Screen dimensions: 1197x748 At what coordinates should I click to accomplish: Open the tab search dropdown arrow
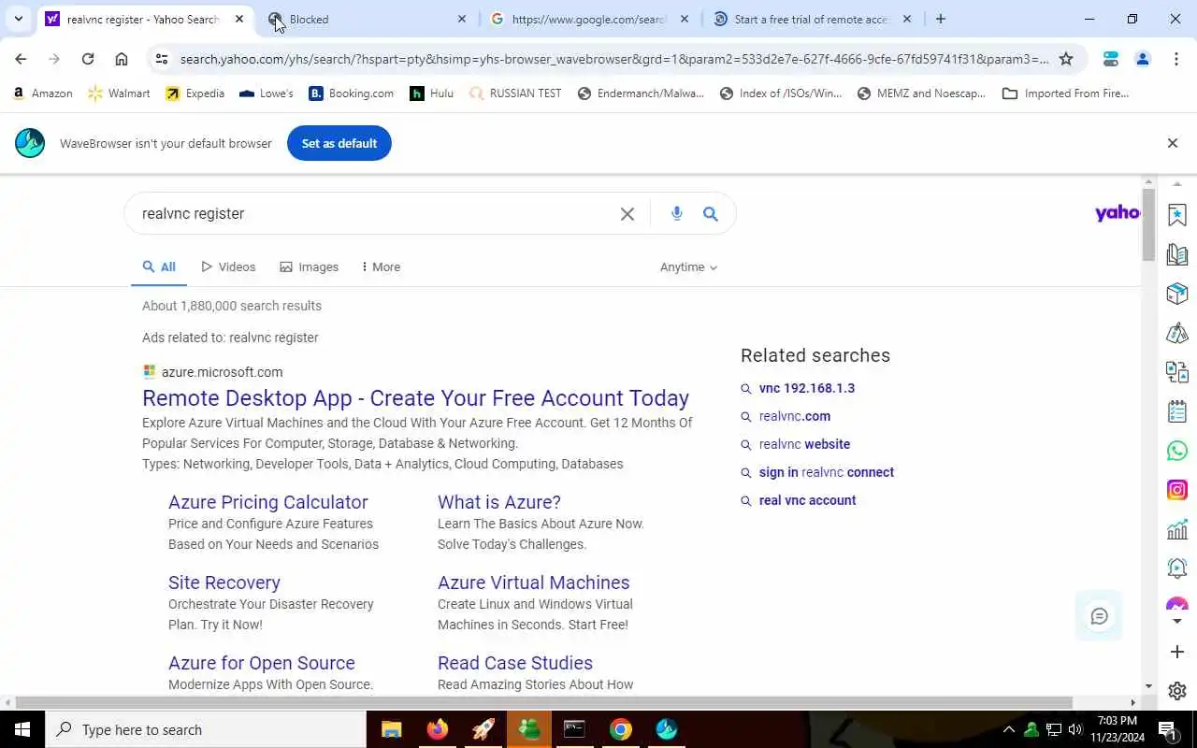click(x=18, y=19)
